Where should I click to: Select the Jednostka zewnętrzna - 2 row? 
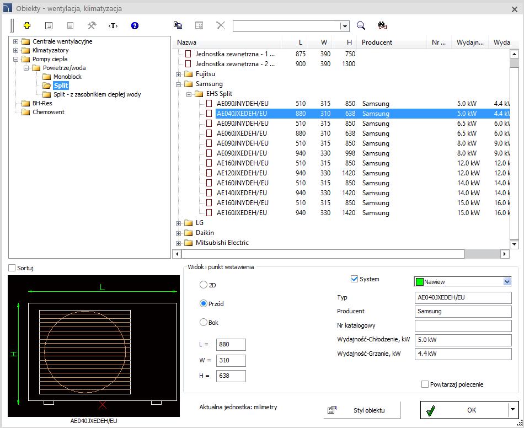pyautogui.click(x=352, y=64)
